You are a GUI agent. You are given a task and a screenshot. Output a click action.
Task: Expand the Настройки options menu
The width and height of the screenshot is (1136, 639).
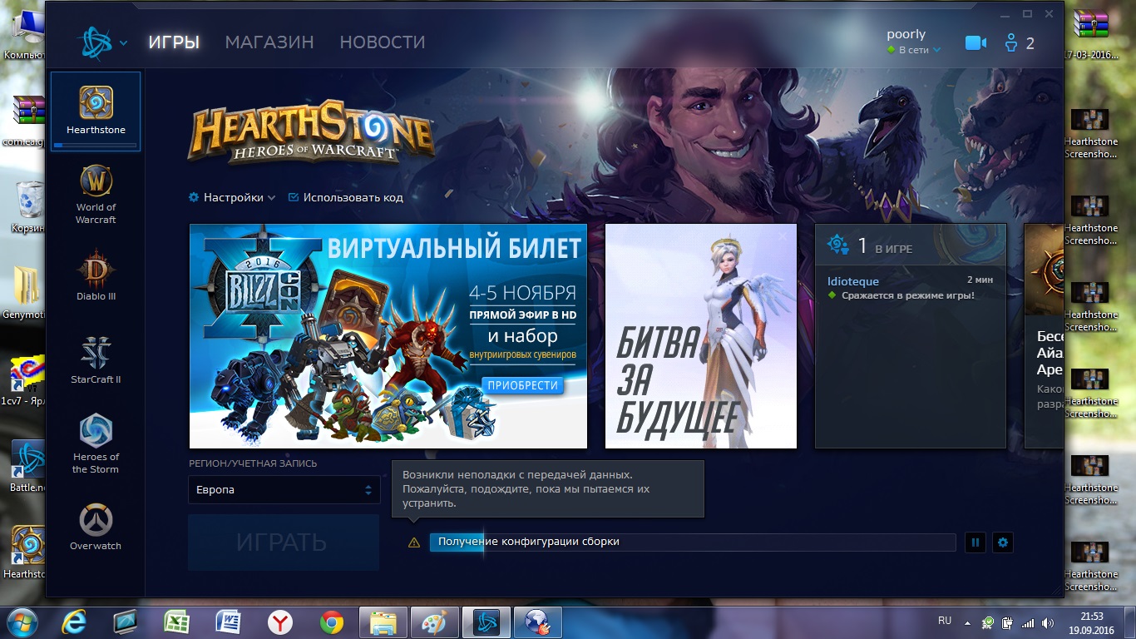232,198
